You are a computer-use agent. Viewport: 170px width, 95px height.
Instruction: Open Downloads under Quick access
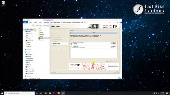30,34
